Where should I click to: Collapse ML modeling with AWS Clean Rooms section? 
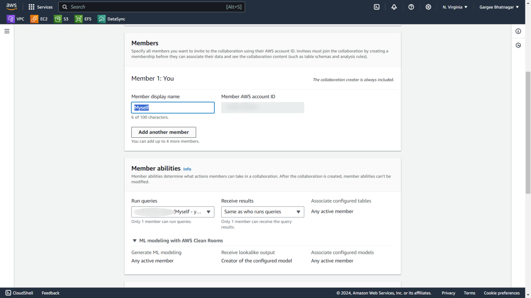[135, 241]
